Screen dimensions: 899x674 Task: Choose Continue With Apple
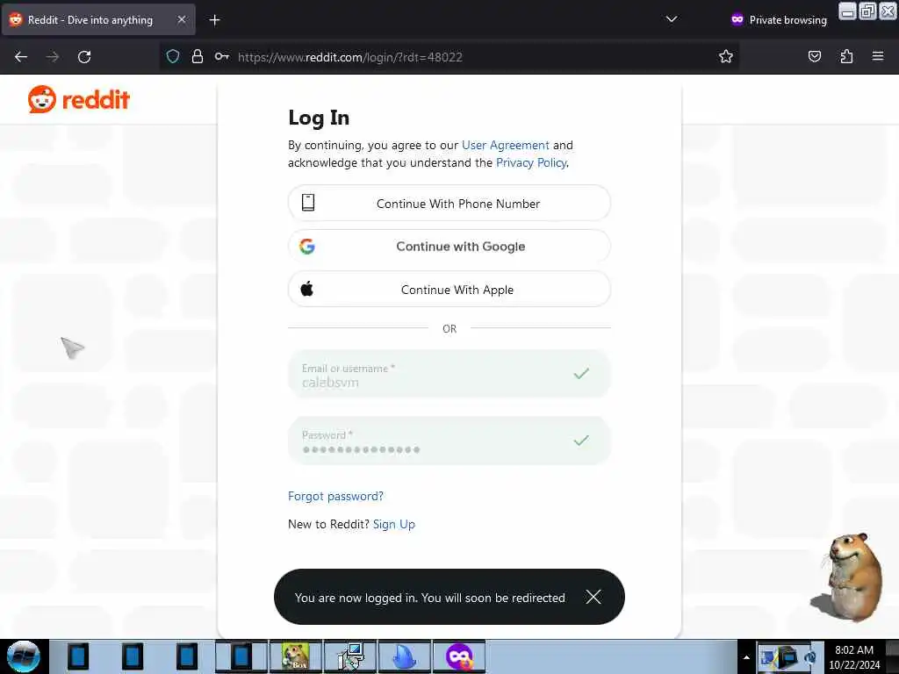pos(449,290)
